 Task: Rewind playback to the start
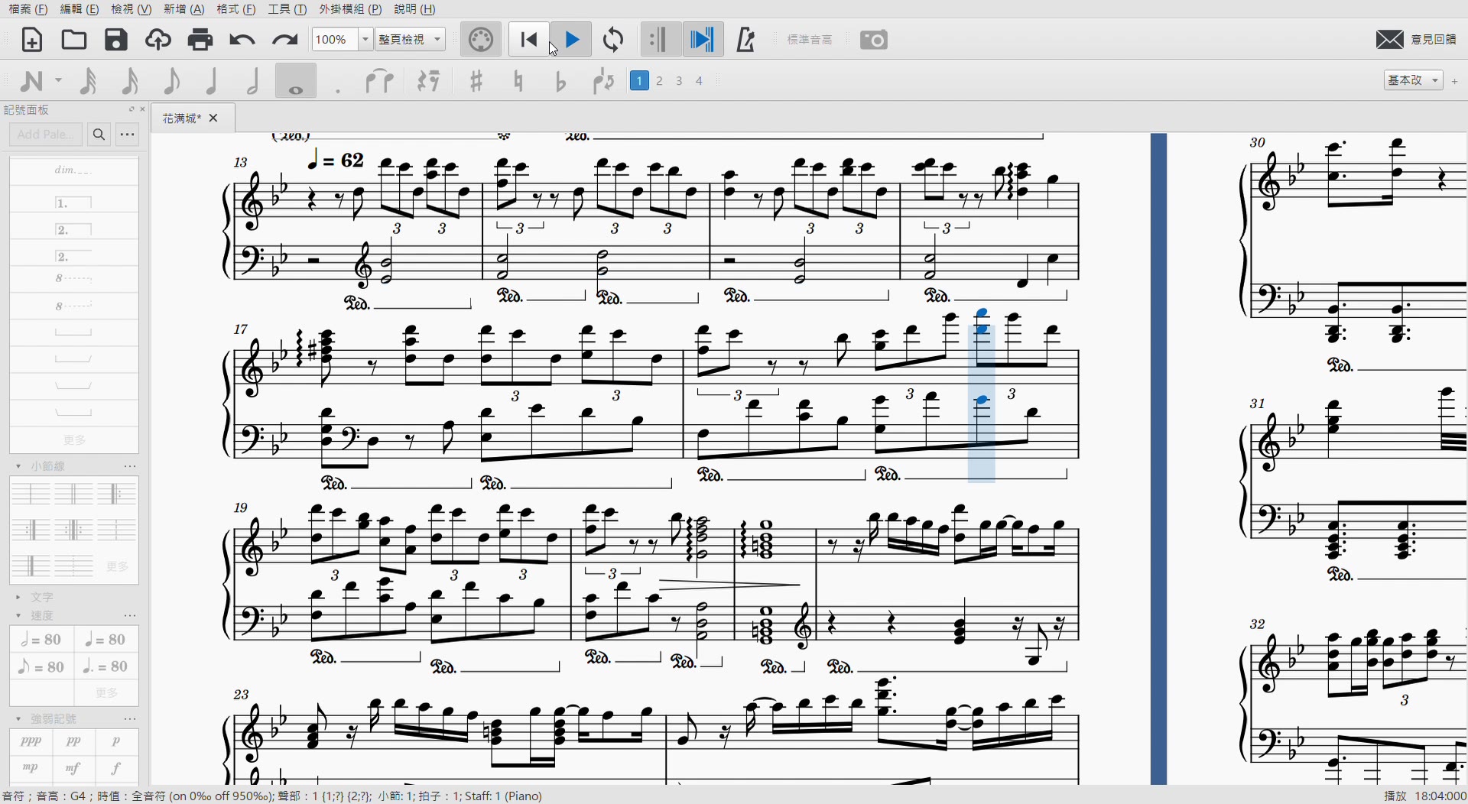coord(528,40)
